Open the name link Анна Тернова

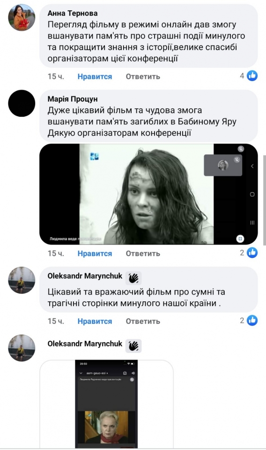(x=73, y=13)
